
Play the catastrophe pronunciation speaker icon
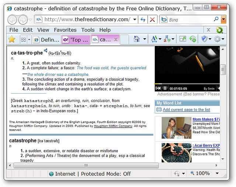[x=46, y=50]
